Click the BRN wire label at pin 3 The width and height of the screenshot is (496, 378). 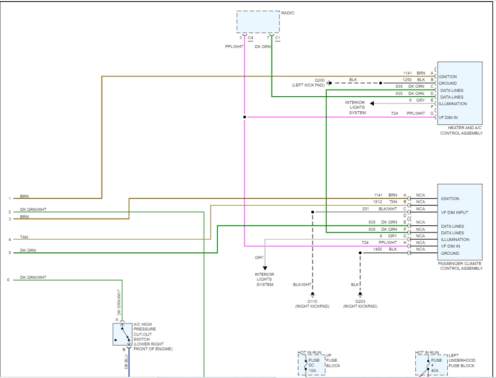click(24, 216)
